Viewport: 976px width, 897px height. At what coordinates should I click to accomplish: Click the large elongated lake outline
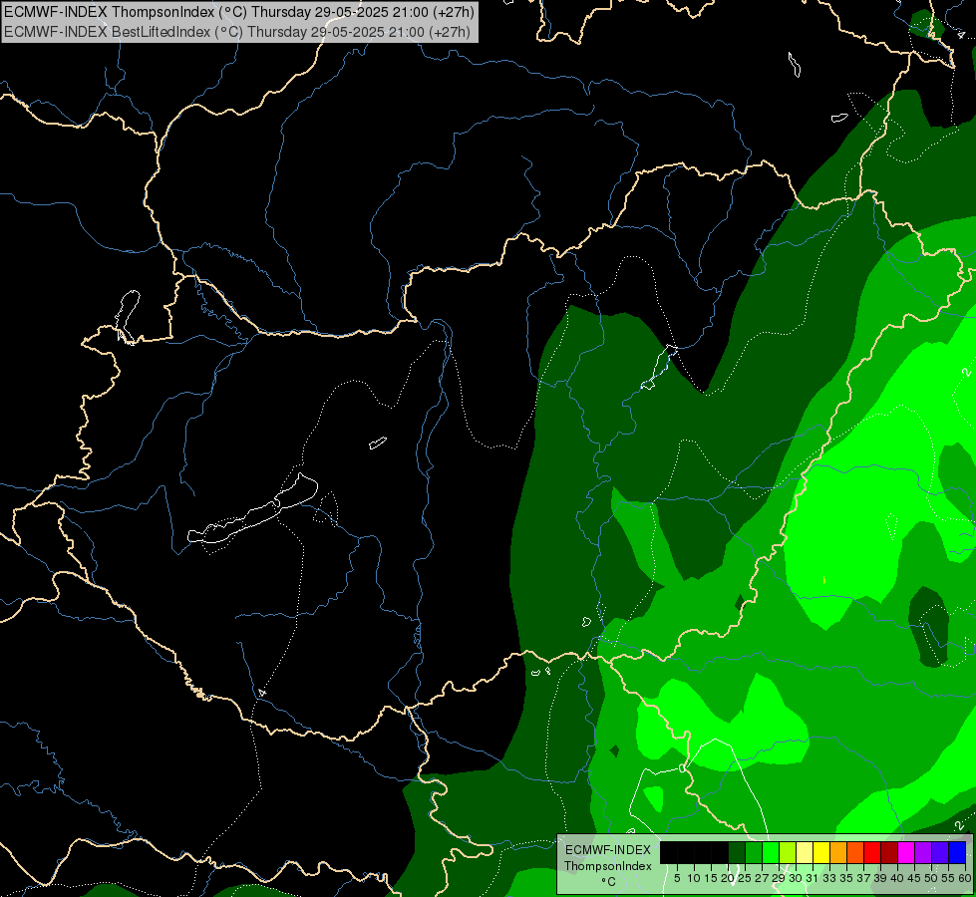click(x=253, y=508)
